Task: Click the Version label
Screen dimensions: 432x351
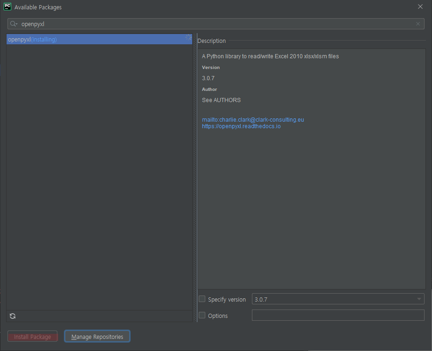Action: 211,68
